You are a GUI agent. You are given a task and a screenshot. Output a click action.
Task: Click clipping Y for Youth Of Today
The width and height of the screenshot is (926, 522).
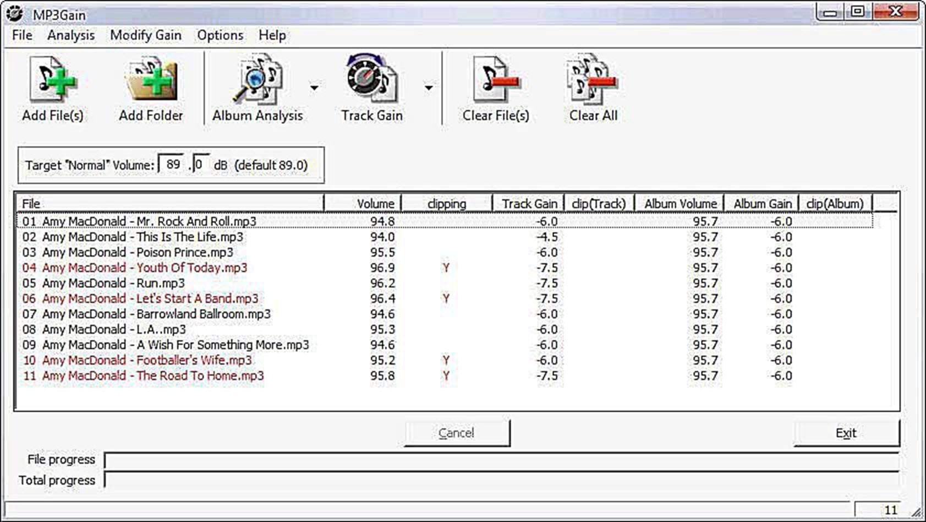point(446,268)
